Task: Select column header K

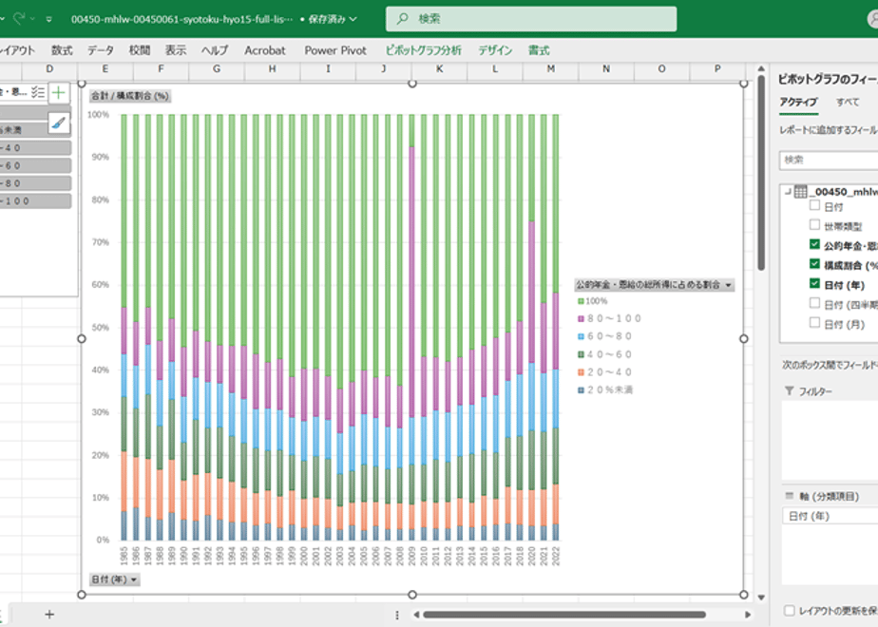Action: (x=440, y=68)
